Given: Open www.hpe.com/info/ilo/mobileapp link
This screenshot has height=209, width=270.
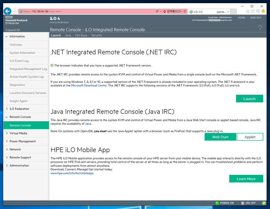Looking at the screenshot, I should [72, 173].
